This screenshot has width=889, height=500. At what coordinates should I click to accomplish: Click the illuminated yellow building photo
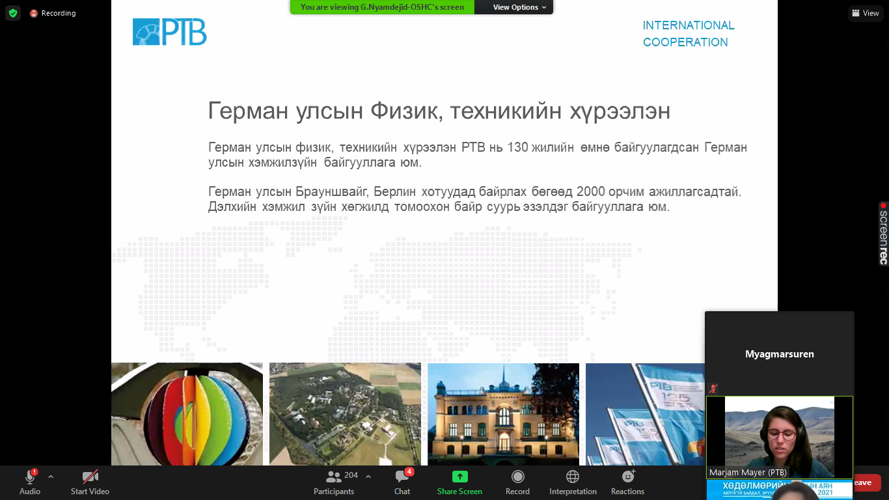click(503, 414)
